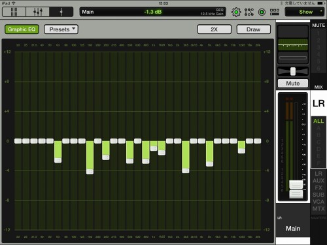The image size is (327, 245).
Task: Jump to the SUB masters section
Action: (318, 195)
